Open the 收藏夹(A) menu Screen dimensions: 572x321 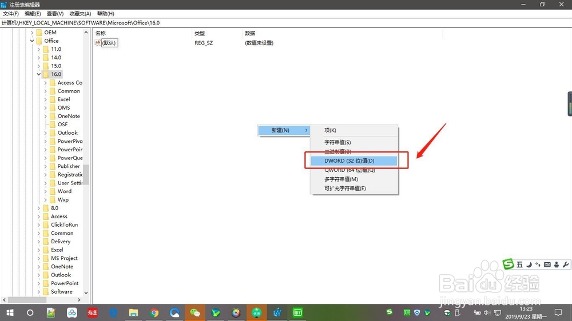click(80, 14)
